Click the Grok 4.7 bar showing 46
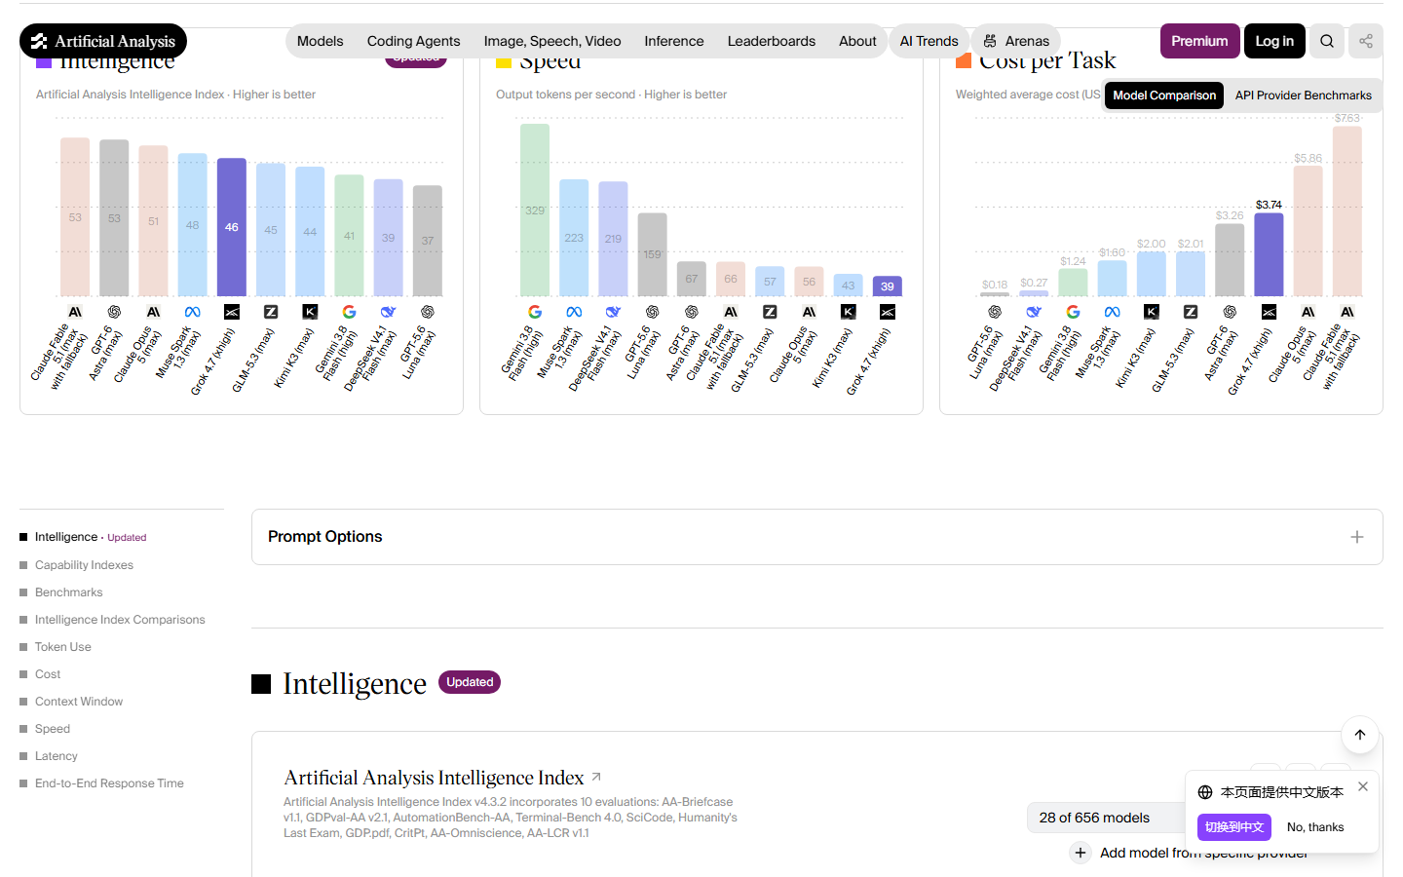Viewport: 1403px width, 877px height. point(232,227)
